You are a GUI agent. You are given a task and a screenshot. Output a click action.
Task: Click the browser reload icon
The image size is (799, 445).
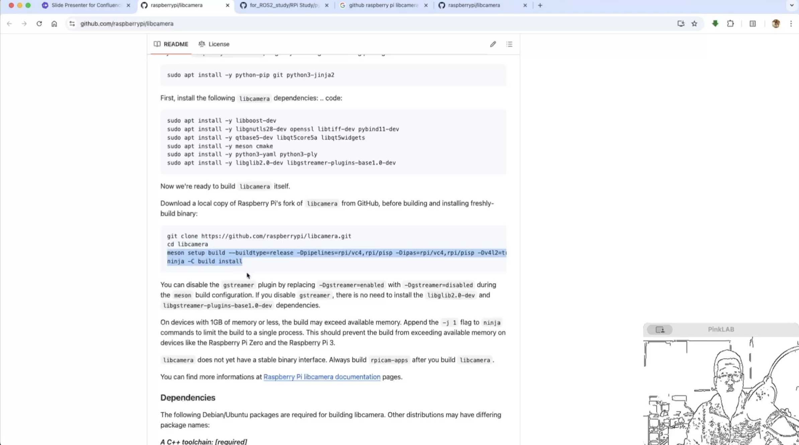pos(39,24)
